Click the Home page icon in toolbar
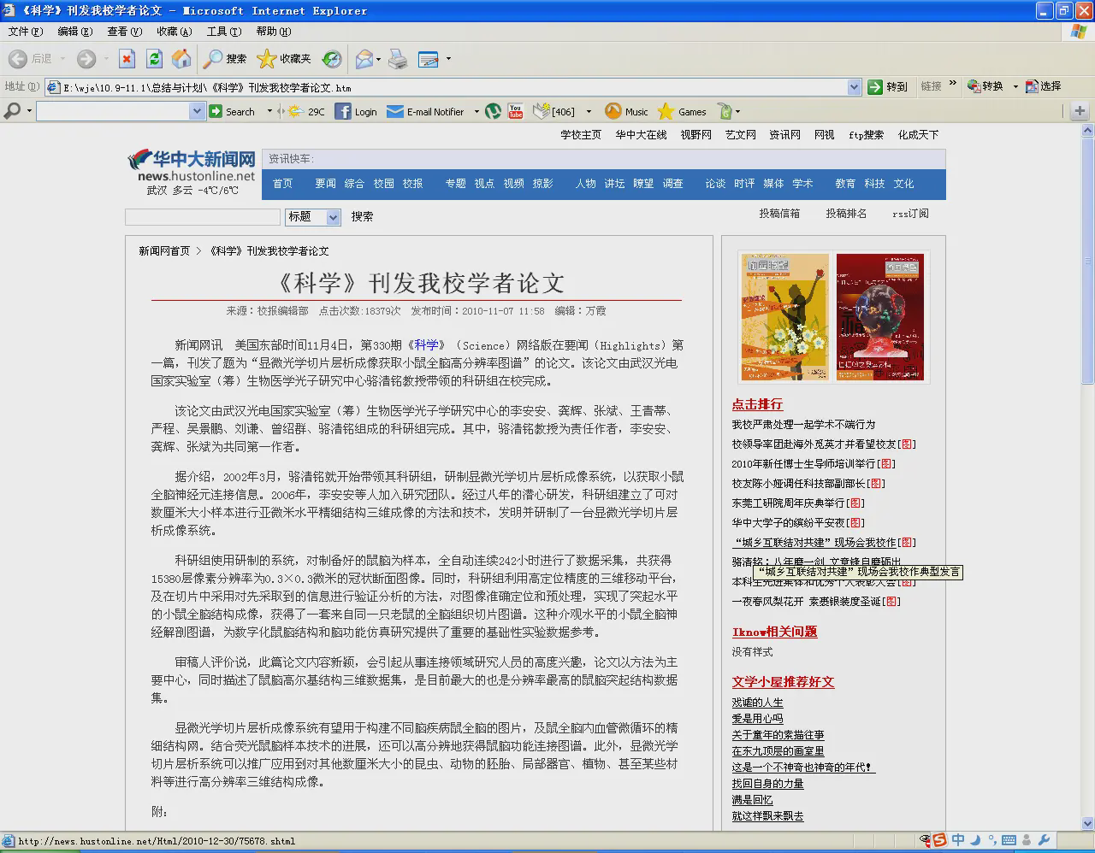Viewport: 1095px width, 853px height. click(x=181, y=59)
